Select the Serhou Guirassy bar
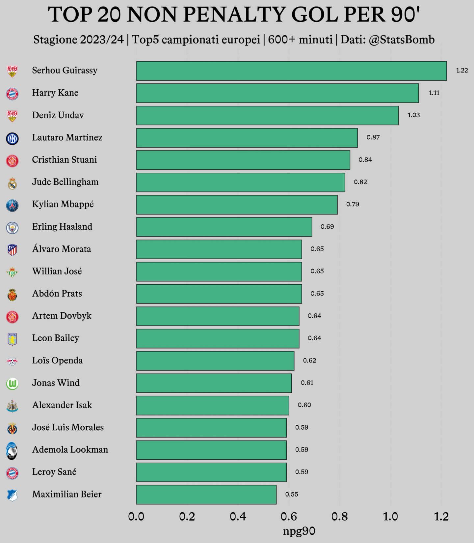This screenshot has height=543, width=474. click(292, 71)
